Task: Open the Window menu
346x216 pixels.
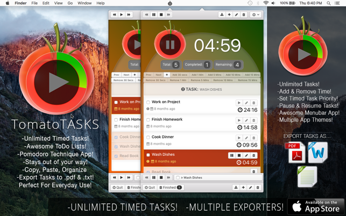Action: 84,3
